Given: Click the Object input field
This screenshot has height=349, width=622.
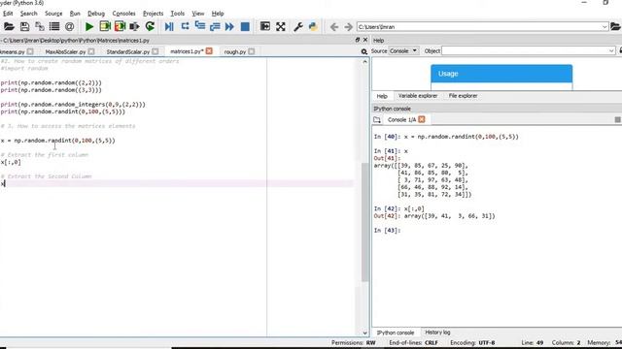Looking at the screenshot, I should [x=525, y=51].
